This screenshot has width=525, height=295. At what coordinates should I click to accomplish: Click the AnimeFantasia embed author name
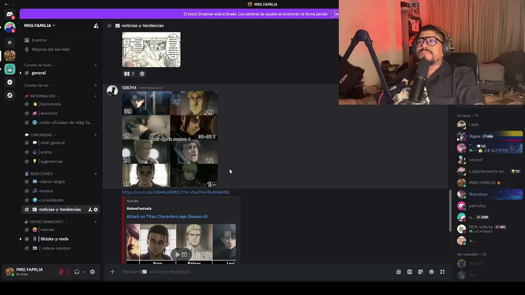pos(139,209)
